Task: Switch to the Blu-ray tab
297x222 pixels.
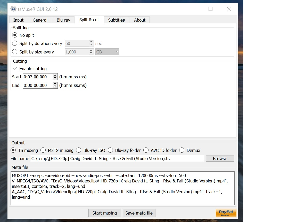Action: point(63,20)
